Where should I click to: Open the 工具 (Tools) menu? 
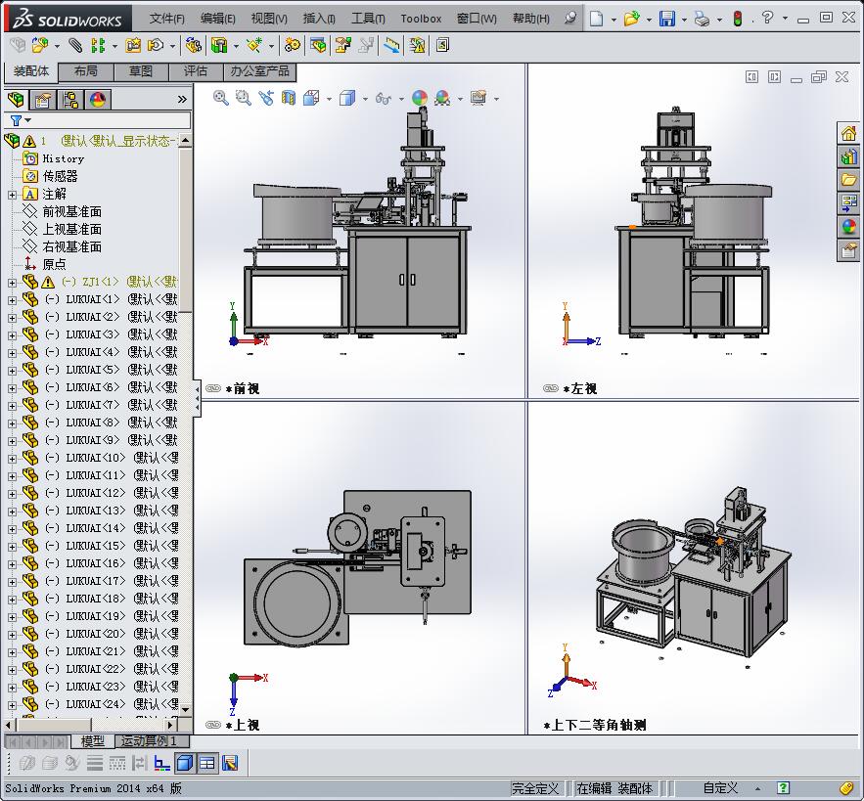click(x=368, y=19)
